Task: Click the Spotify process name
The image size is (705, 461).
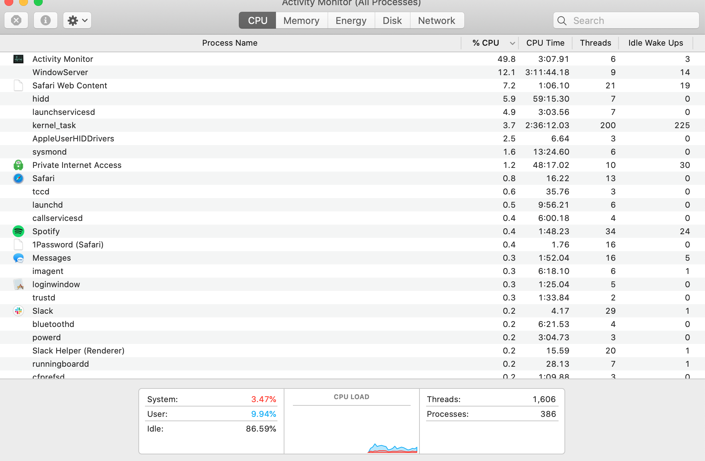Action: [x=46, y=232]
